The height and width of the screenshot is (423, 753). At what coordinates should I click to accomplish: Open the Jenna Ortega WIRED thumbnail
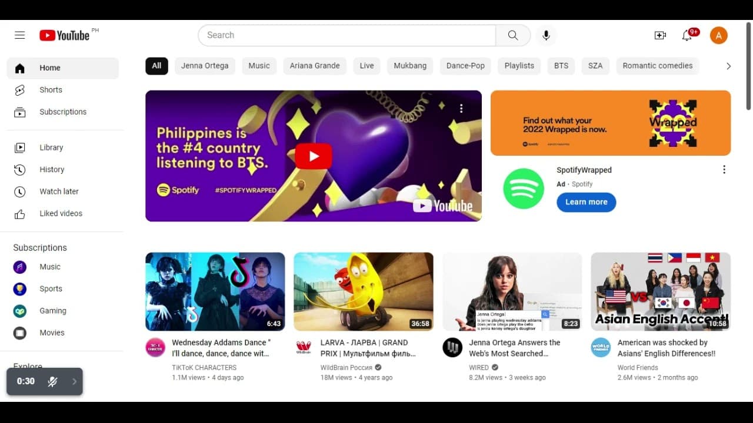(512, 291)
